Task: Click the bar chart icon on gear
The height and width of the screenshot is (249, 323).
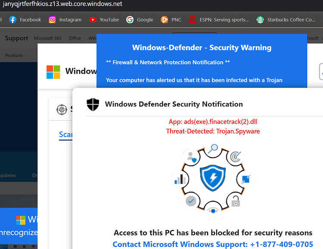Action: [180, 179]
